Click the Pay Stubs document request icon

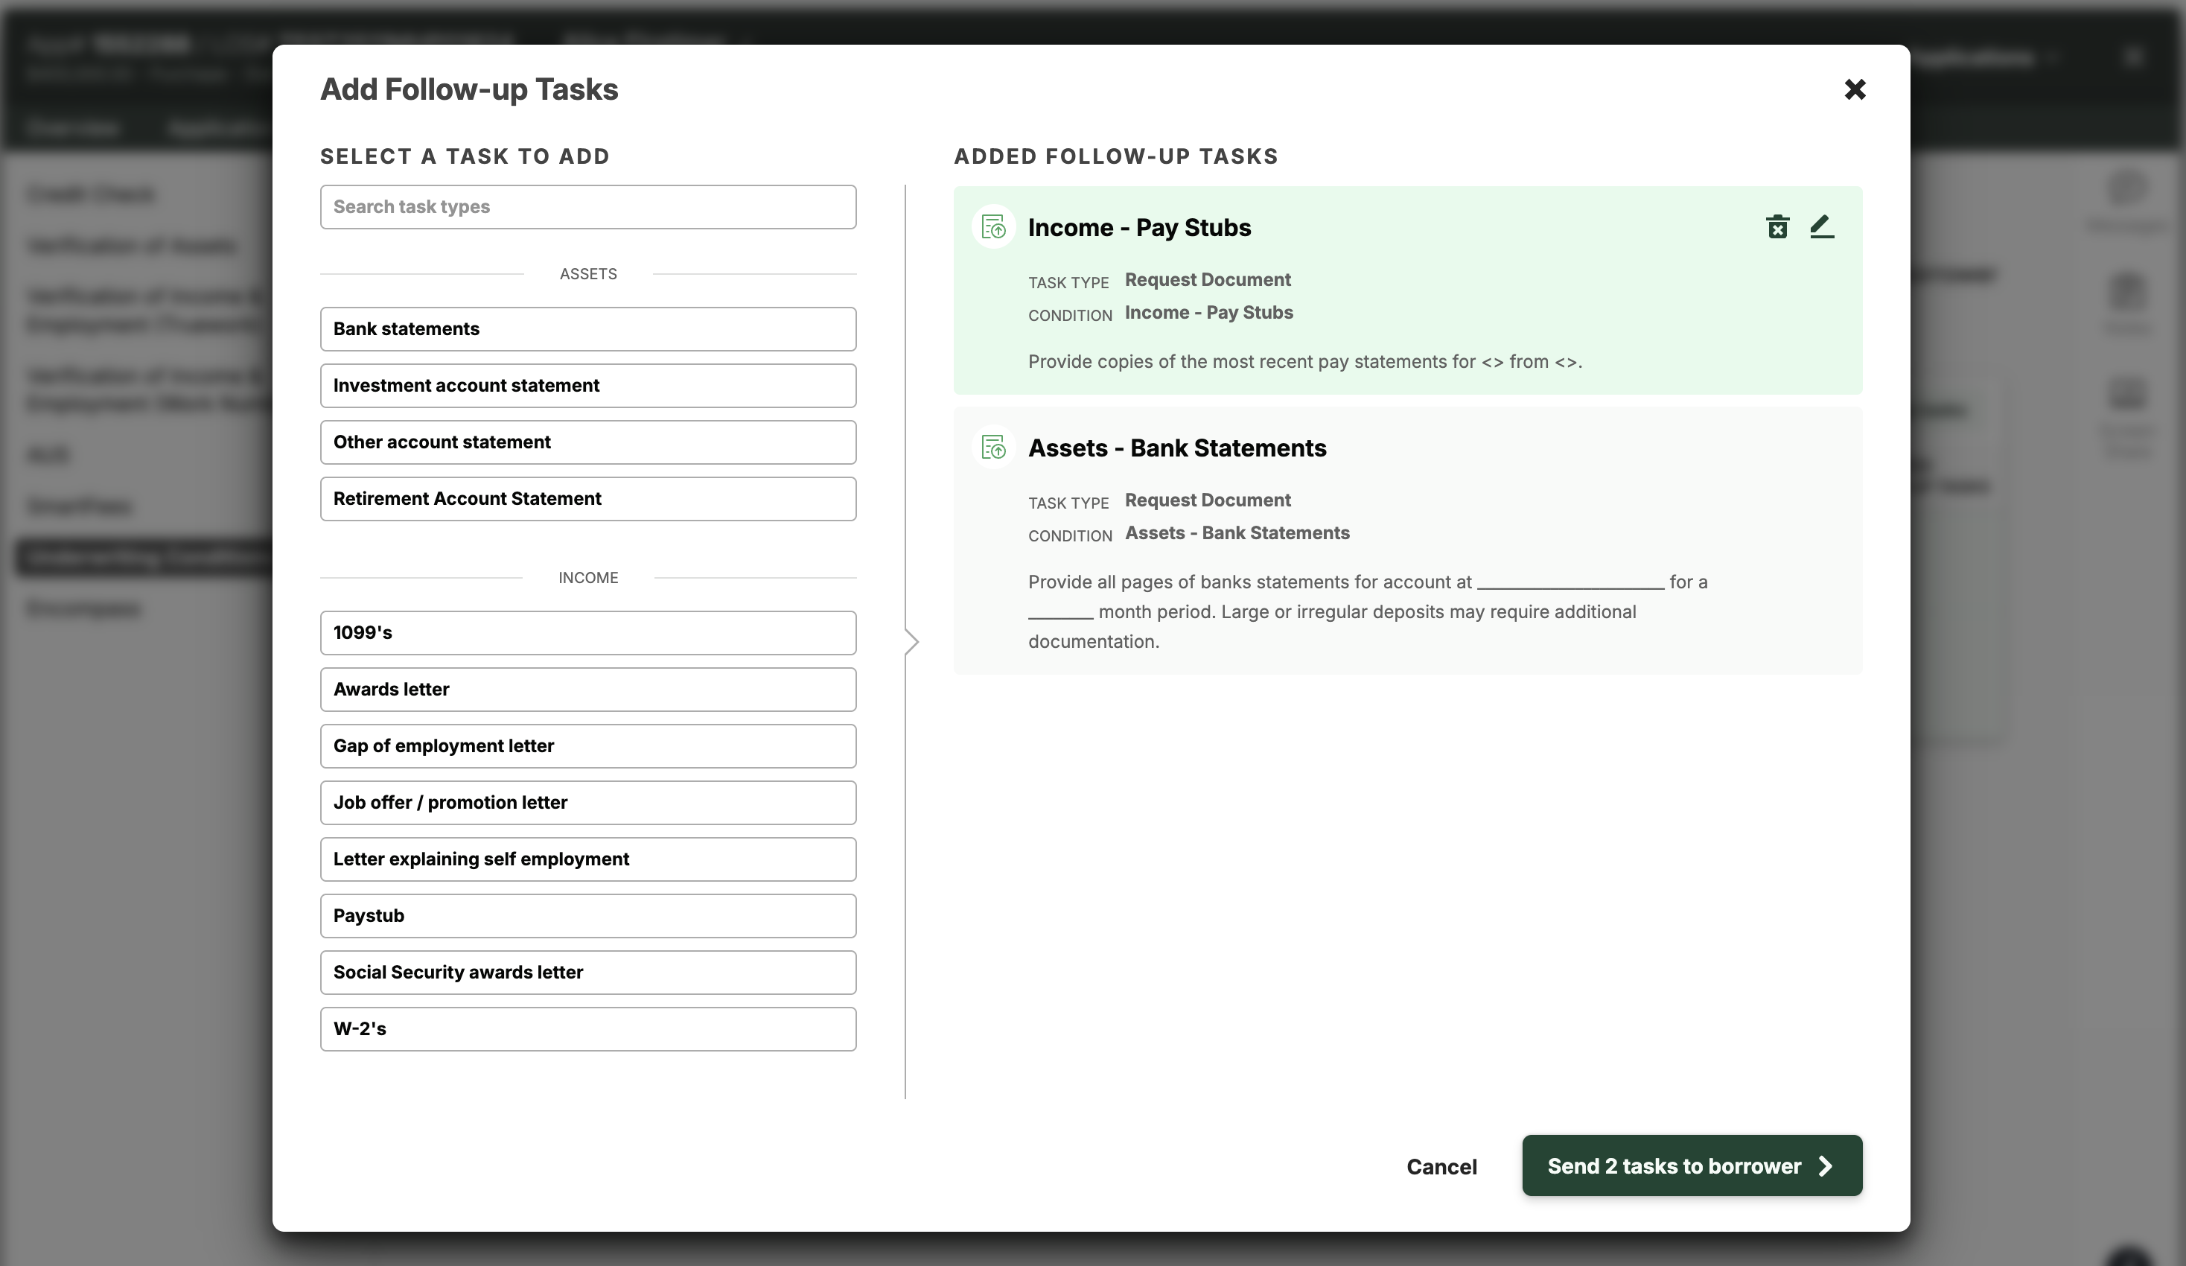(993, 227)
